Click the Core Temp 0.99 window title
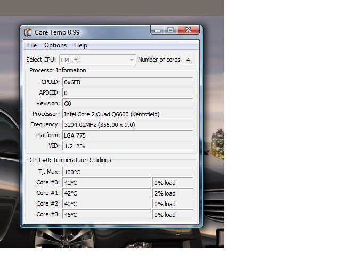This screenshot has height=272, width=341. [57, 32]
